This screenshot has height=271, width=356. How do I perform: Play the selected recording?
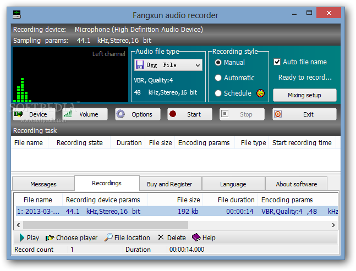[x=30, y=237]
